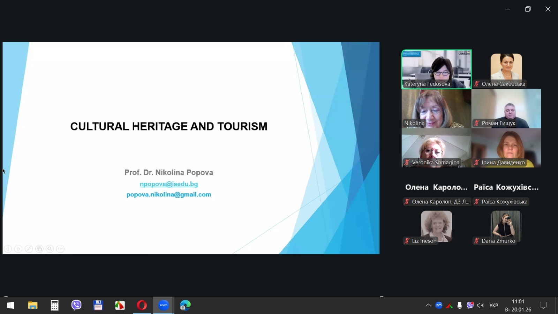This screenshot has width=558, height=314.
Task: Select Nikolina's video thumbnail
Action: pos(436,109)
